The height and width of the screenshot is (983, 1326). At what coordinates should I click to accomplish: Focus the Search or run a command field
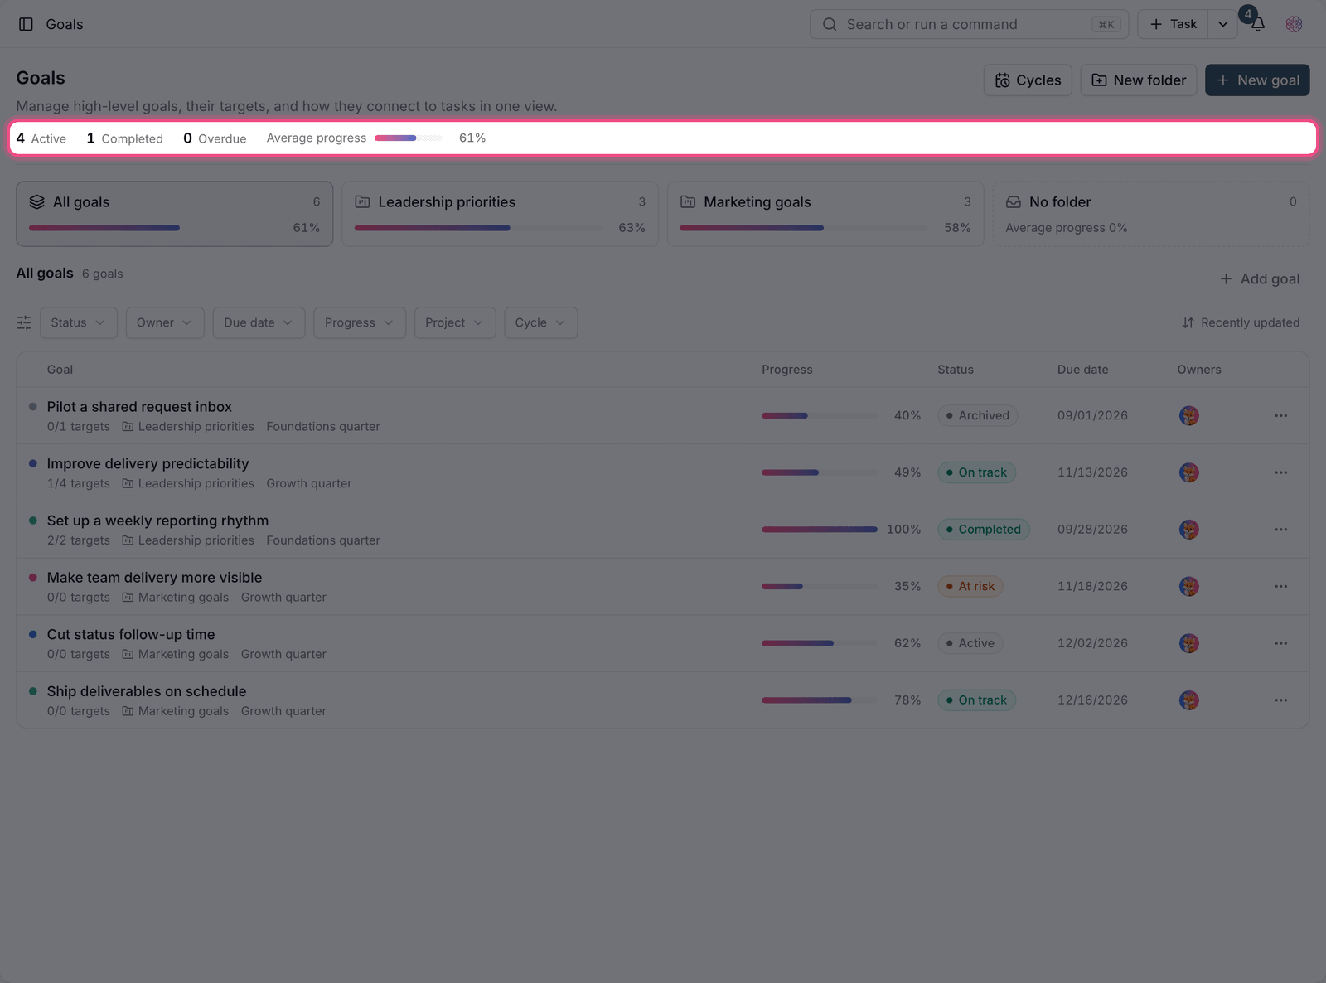click(969, 24)
